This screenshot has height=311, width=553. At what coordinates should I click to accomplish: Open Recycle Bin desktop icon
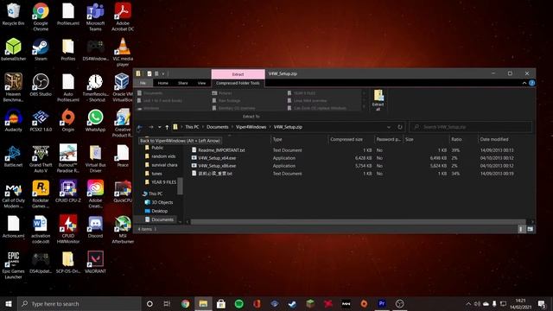click(14, 15)
